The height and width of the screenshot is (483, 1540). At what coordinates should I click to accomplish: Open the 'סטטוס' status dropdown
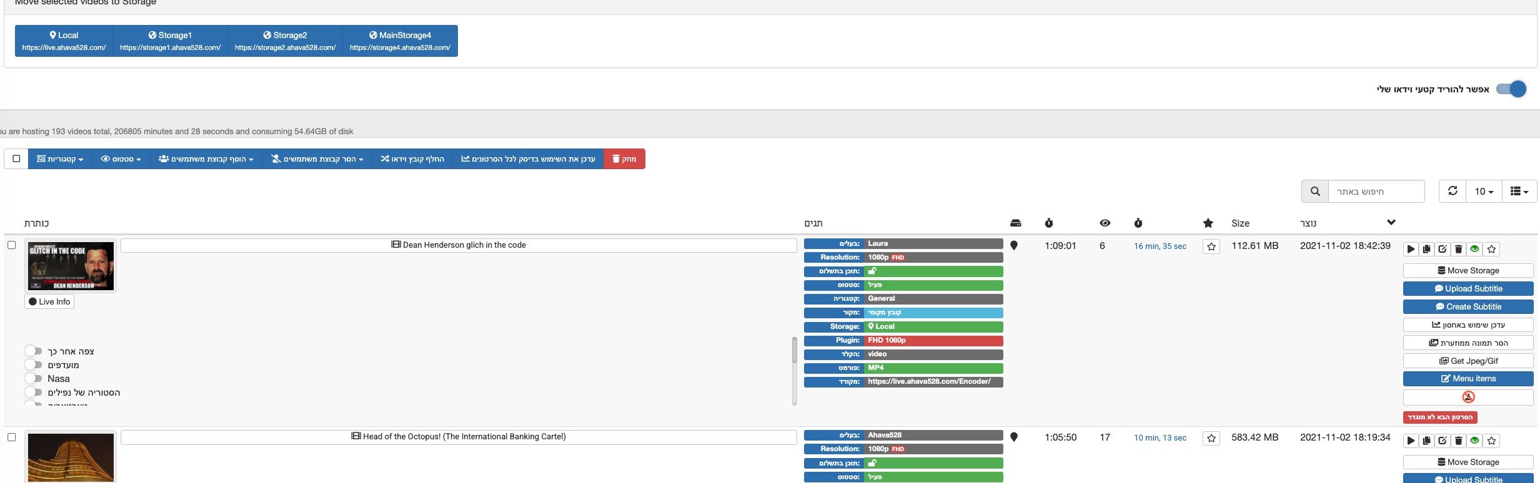pyautogui.click(x=121, y=159)
